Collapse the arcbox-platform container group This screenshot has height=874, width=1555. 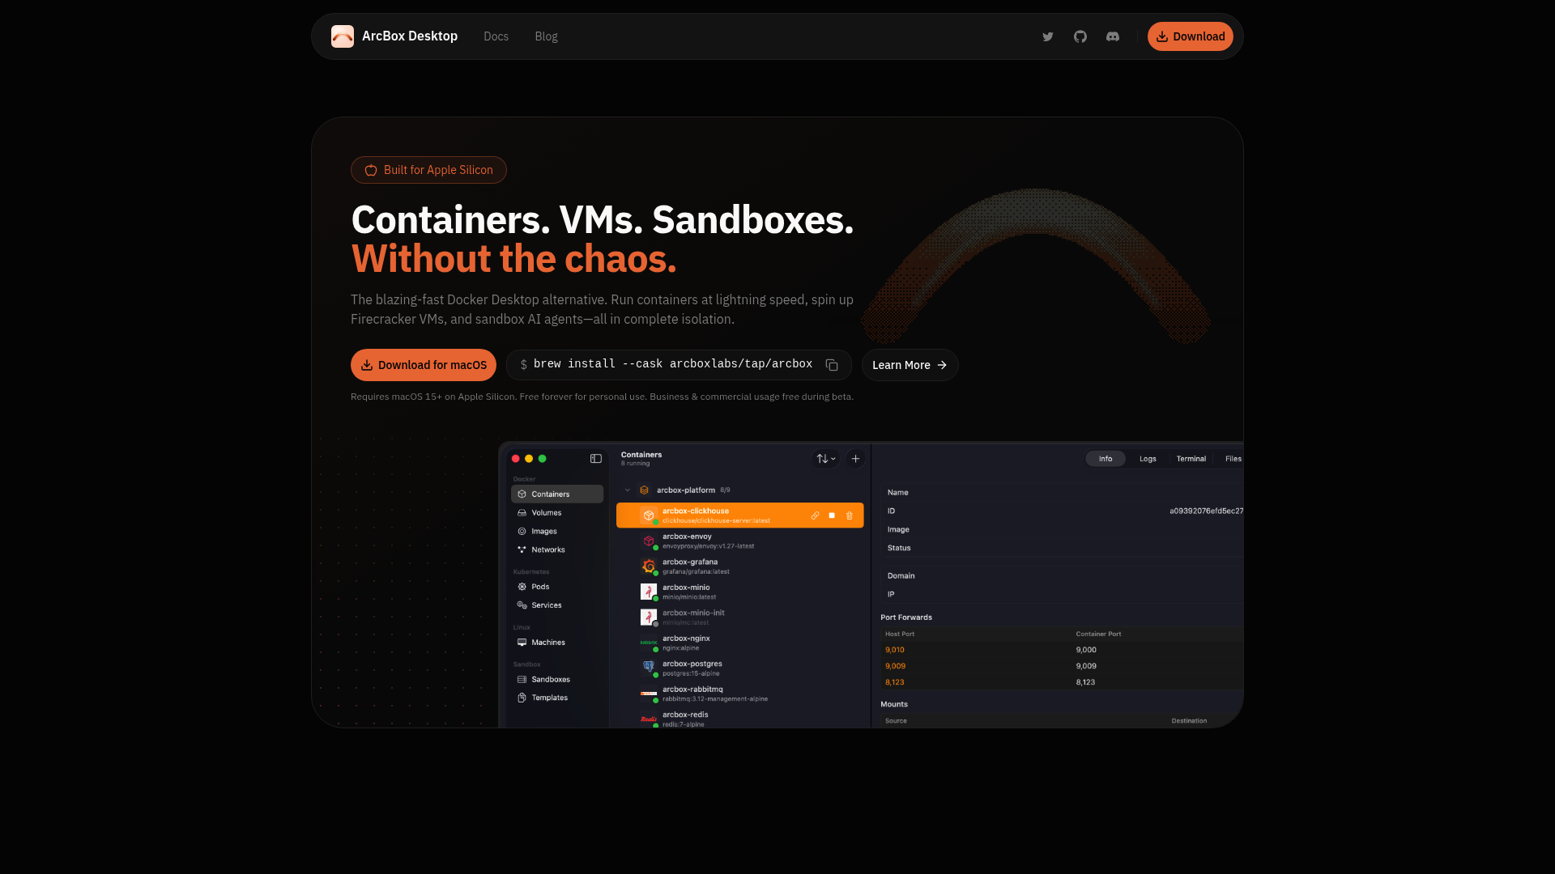(x=628, y=490)
